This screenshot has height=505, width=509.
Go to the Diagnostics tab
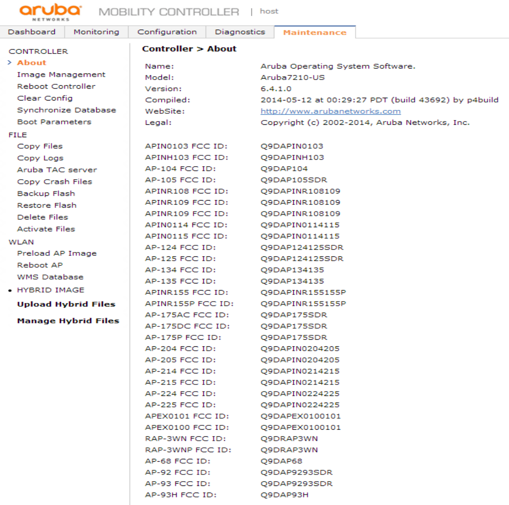pos(240,32)
